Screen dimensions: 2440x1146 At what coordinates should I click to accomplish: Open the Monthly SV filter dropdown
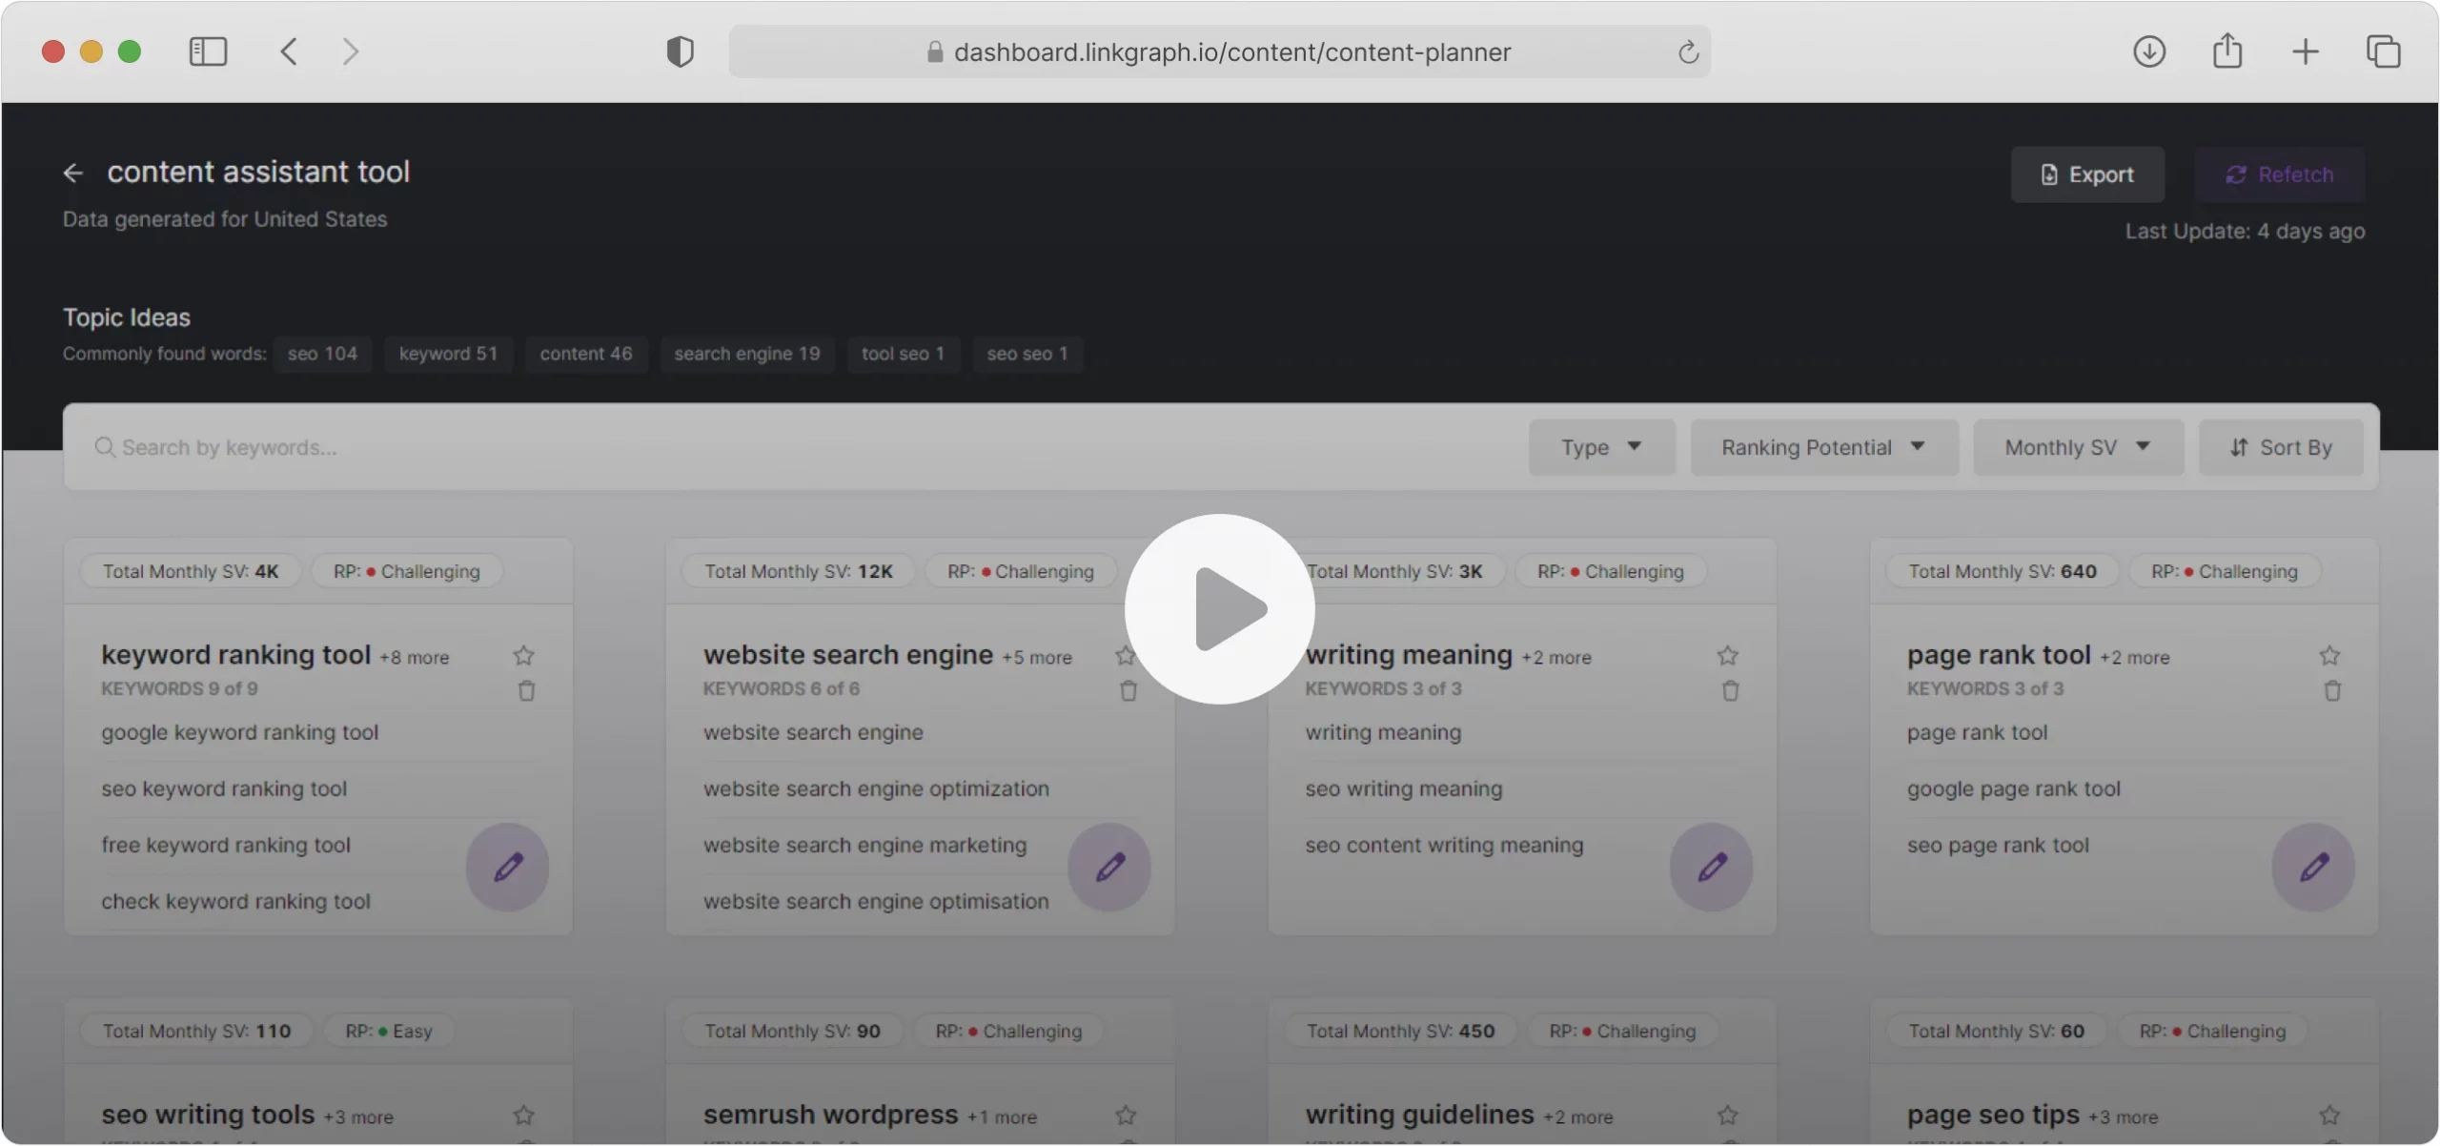tap(2078, 447)
